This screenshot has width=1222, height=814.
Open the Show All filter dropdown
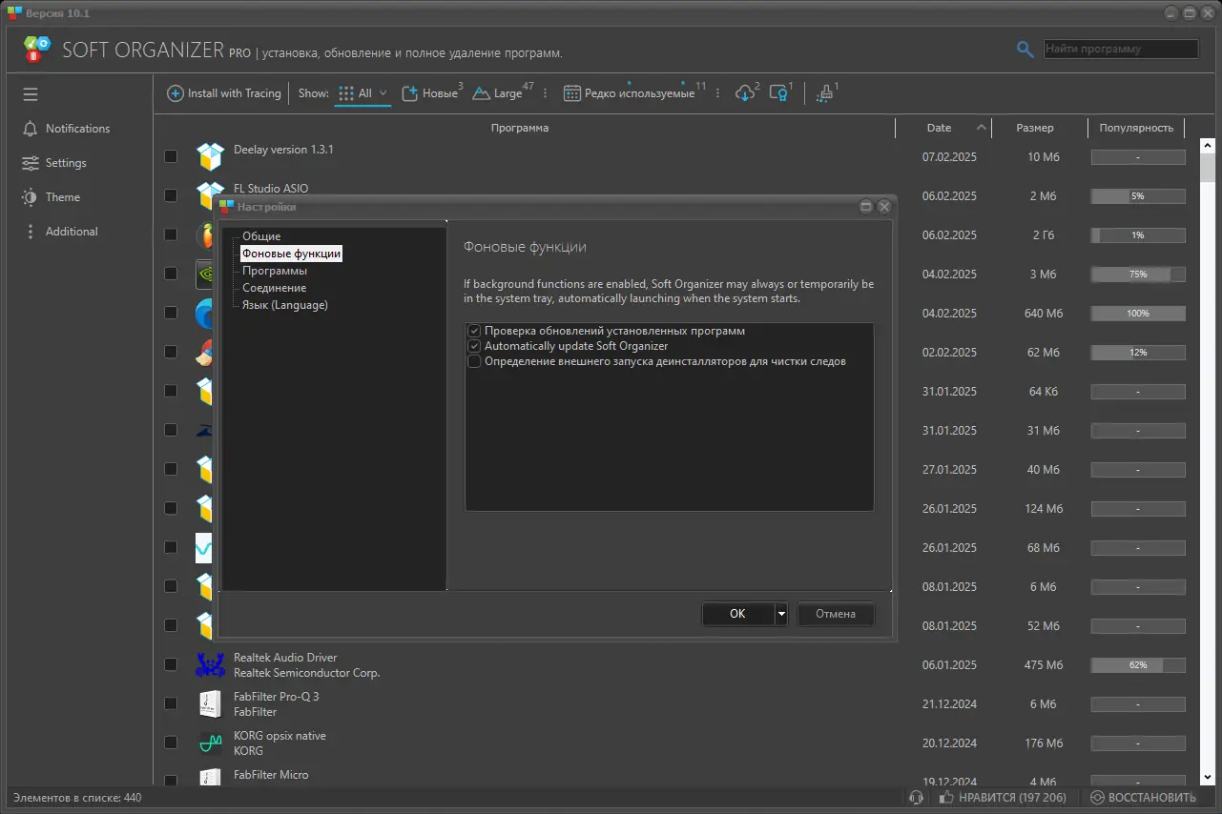[x=363, y=93]
